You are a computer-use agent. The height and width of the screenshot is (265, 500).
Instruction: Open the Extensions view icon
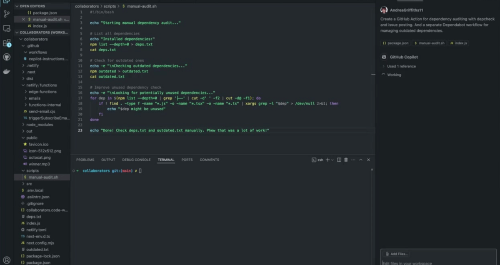[6, 42]
